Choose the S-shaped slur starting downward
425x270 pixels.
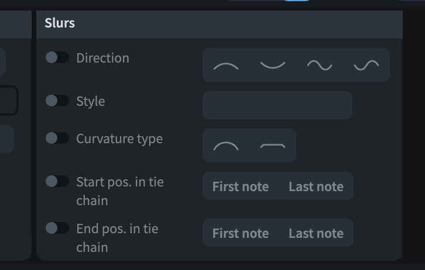click(x=366, y=65)
